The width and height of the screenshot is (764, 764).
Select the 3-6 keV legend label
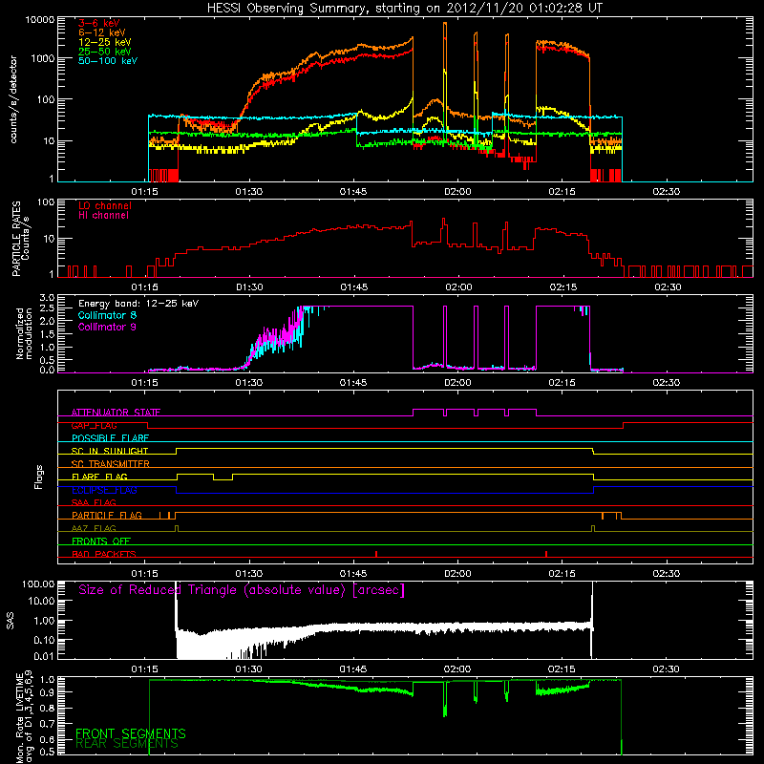[98, 23]
